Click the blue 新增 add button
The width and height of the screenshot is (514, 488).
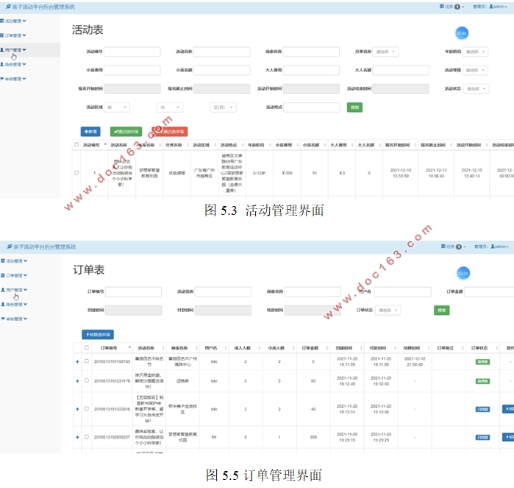point(90,132)
